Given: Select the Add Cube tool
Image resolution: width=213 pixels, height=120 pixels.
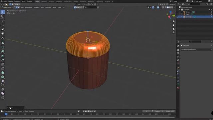Looking at the screenshot, I should pyautogui.click(x=3, y=47).
